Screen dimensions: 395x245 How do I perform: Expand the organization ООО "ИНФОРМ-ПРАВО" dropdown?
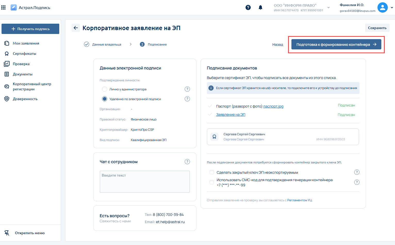pos(329,8)
